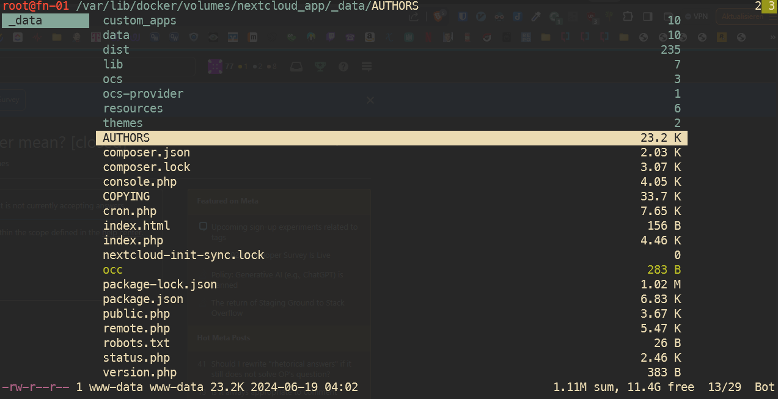The image size is (778, 399).
Task: Switch to ranger tab 2
Action: pos(758,6)
